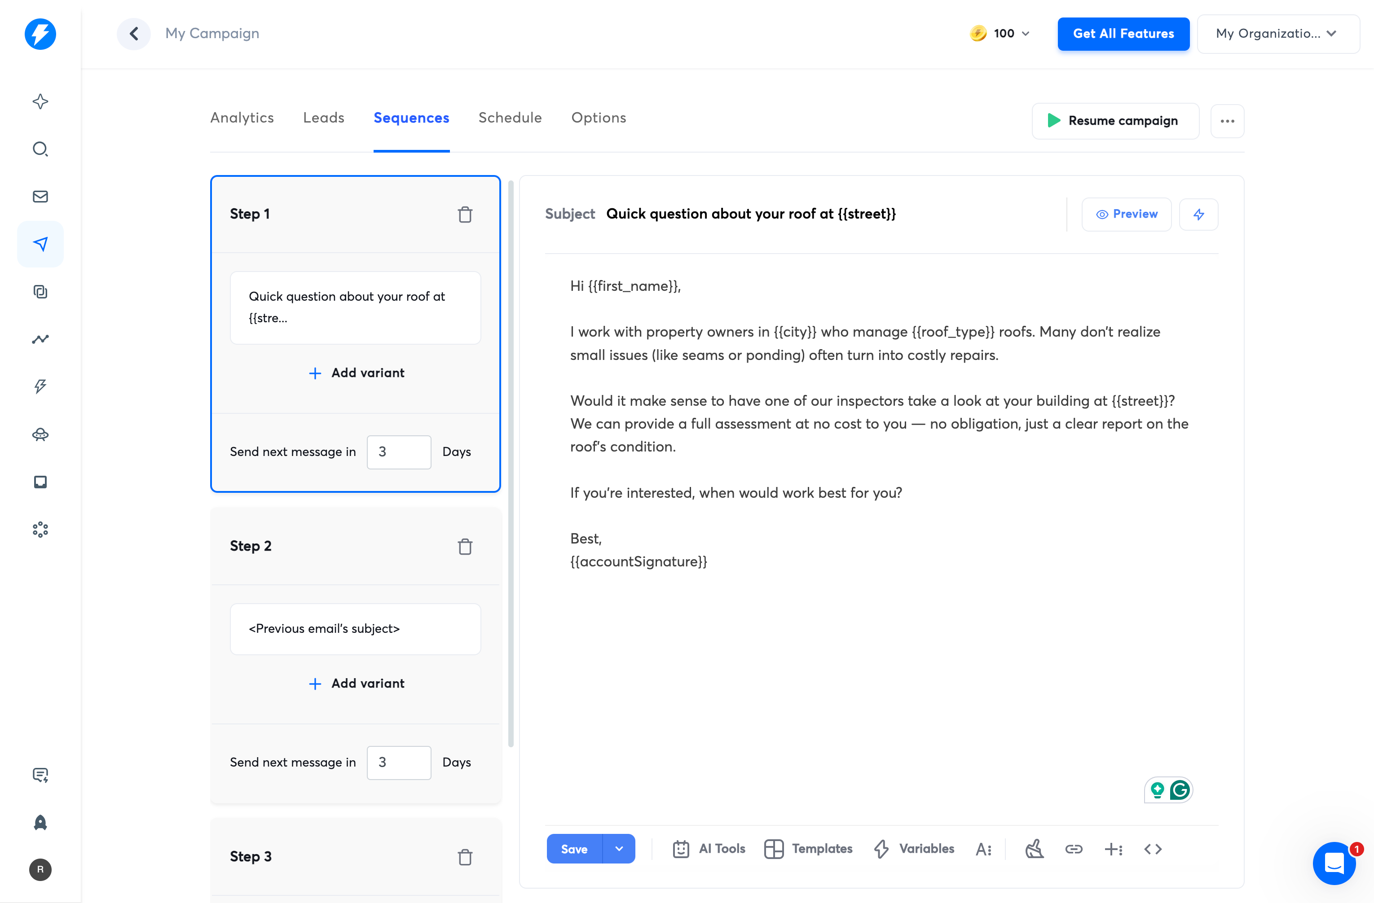This screenshot has width=1374, height=903.
Task: Delete Step 1 using its trash icon
Action: (x=465, y=214)
